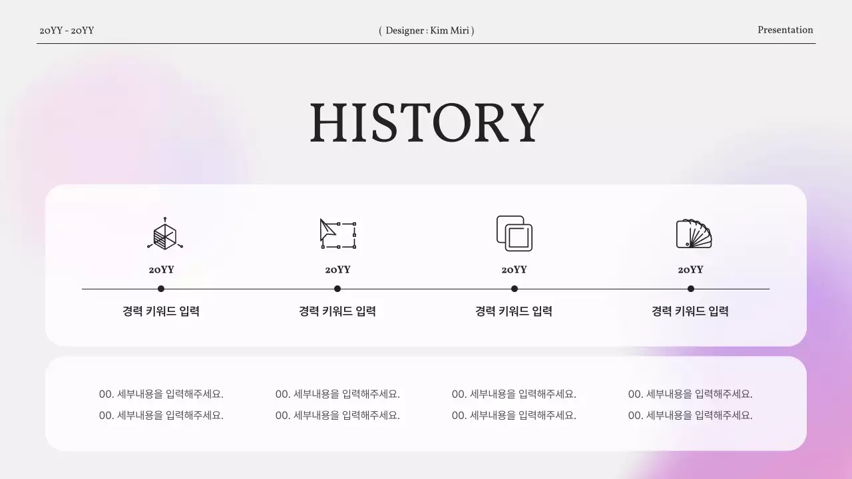Select the 20YY year above the cube icon
The image size is (852, 479).
160,269
